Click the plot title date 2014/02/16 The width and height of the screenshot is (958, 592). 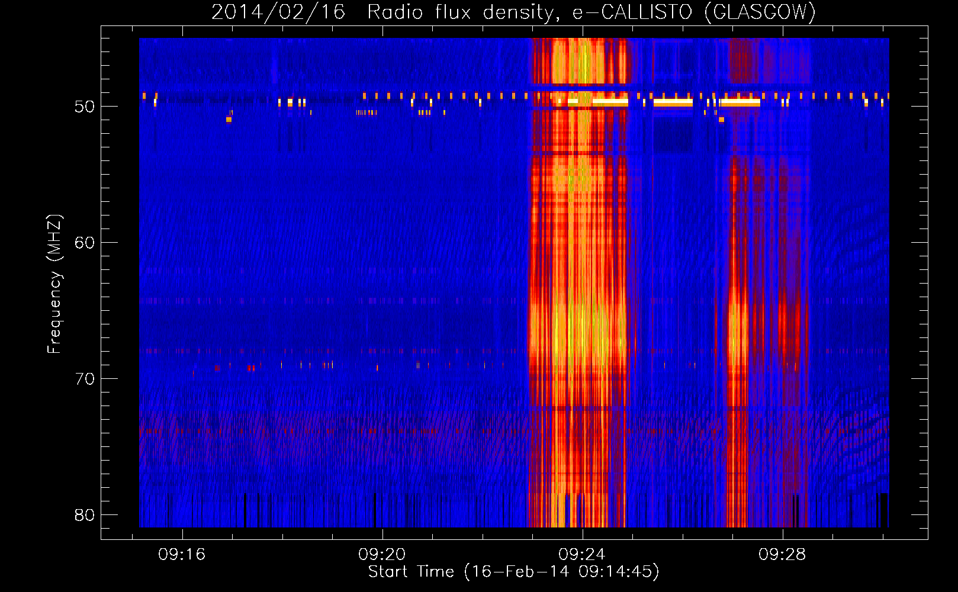point(278,12)
